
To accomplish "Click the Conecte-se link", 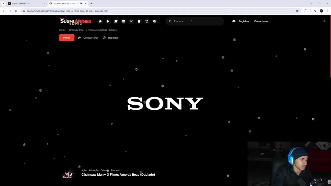I will (261, 21).
